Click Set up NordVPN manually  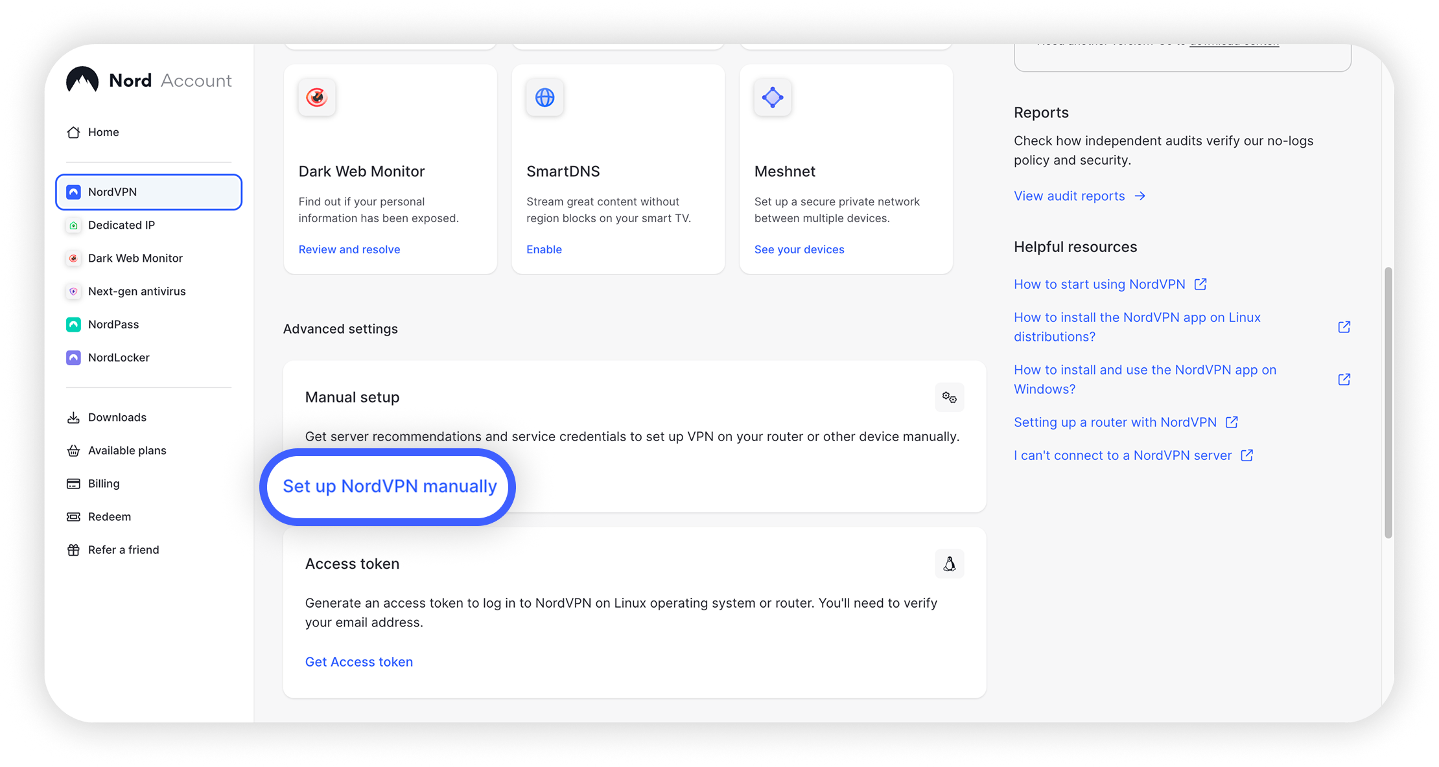tap(390, 487)
